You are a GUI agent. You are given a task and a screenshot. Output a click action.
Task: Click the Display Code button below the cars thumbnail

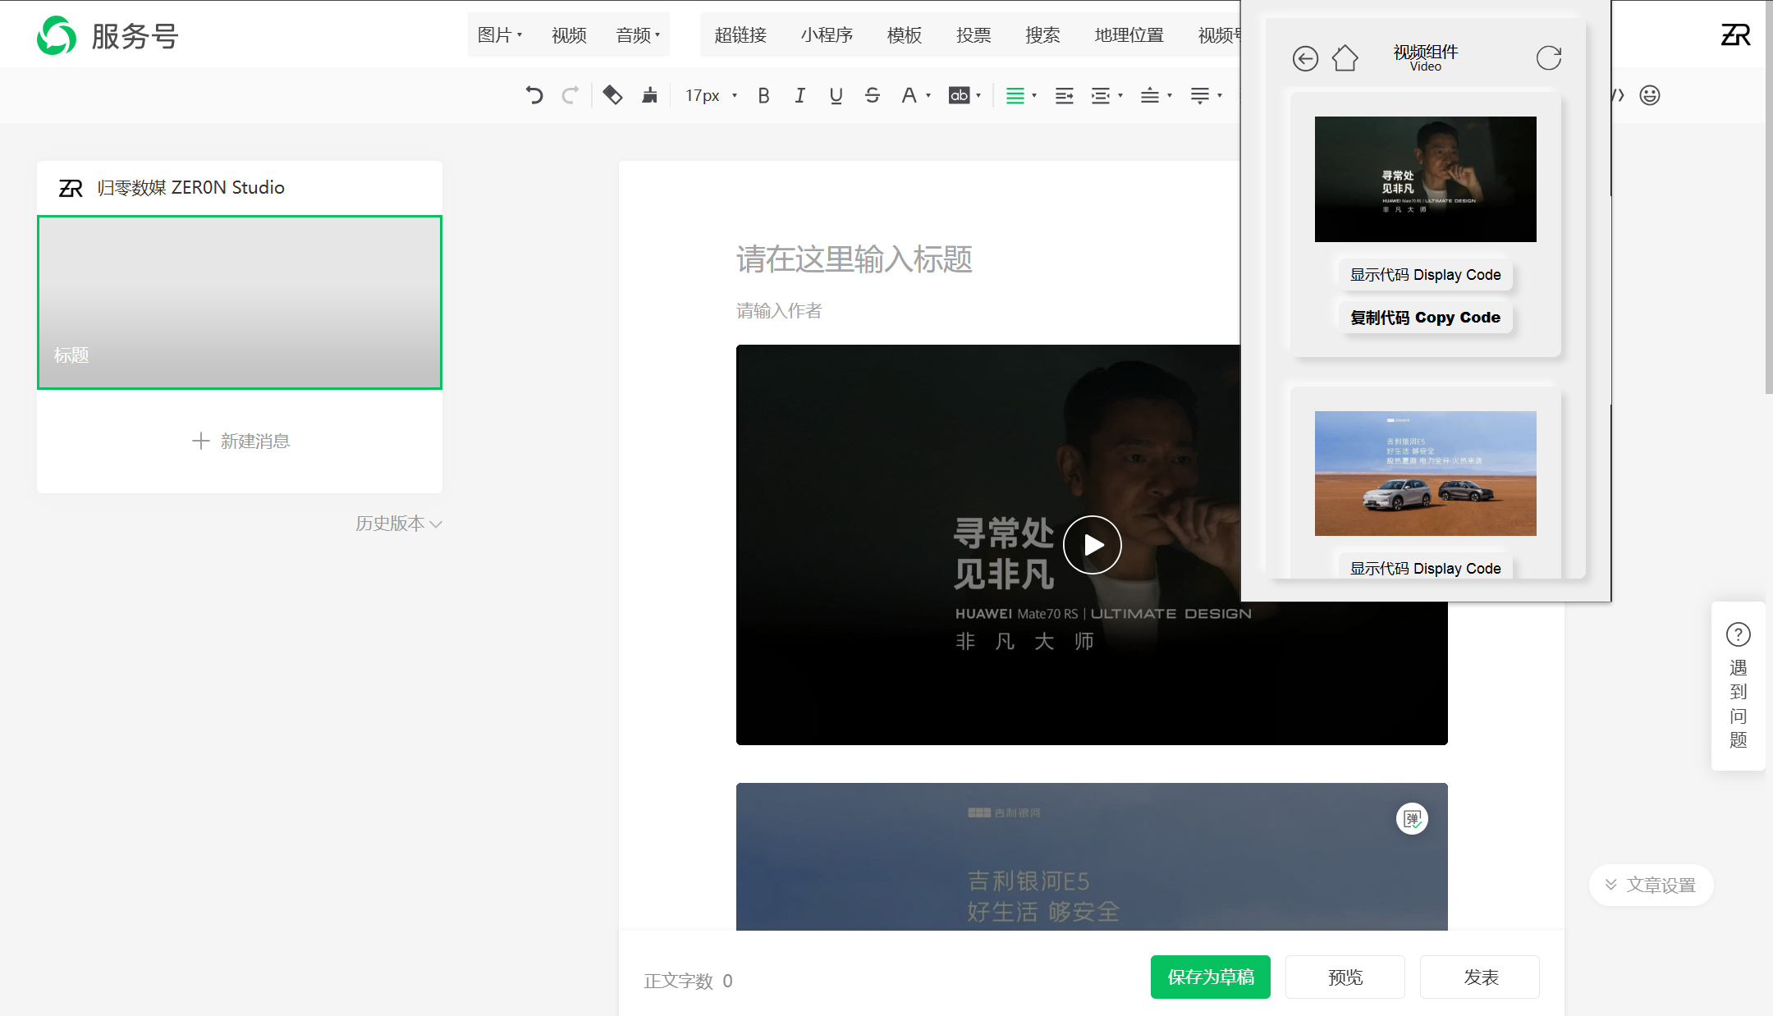[1426, 568]
